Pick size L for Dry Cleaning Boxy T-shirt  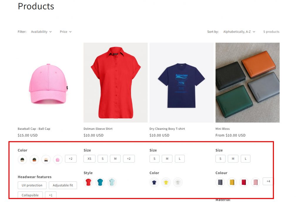point(180,159)
